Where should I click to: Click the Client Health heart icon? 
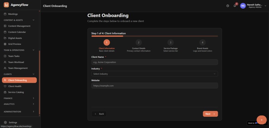pyautogui.click(x=5, y=86)
